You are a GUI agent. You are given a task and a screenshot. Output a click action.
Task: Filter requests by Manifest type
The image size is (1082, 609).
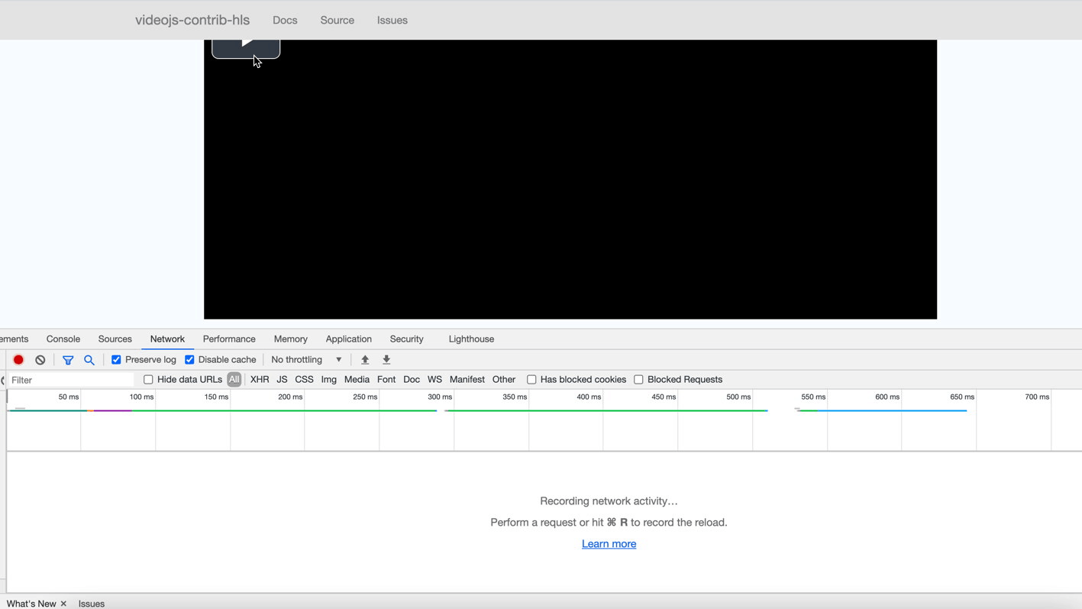tap(467, 380)
